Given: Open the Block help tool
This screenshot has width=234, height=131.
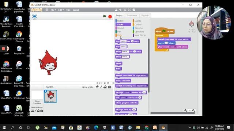Looking at the screenshot, I should pyautogui.click(x=134, y=10).
